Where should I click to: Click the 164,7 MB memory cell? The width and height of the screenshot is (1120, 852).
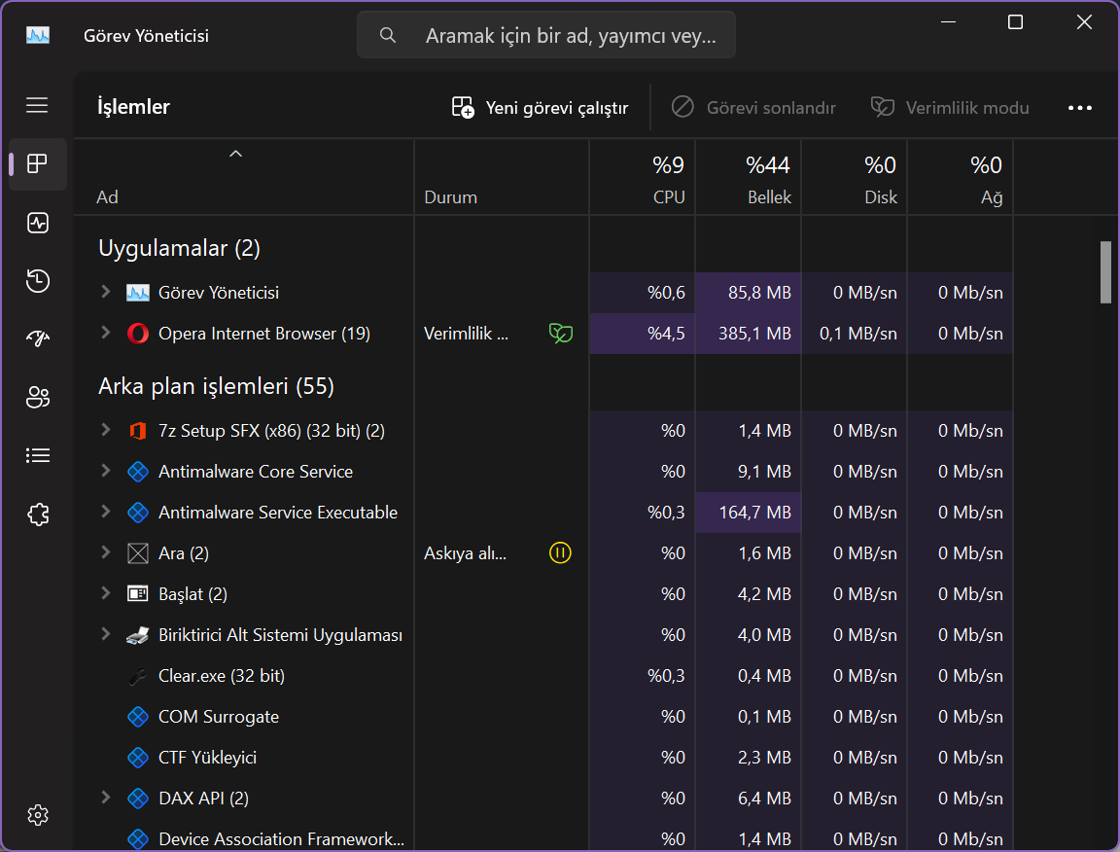coord(748,512)
